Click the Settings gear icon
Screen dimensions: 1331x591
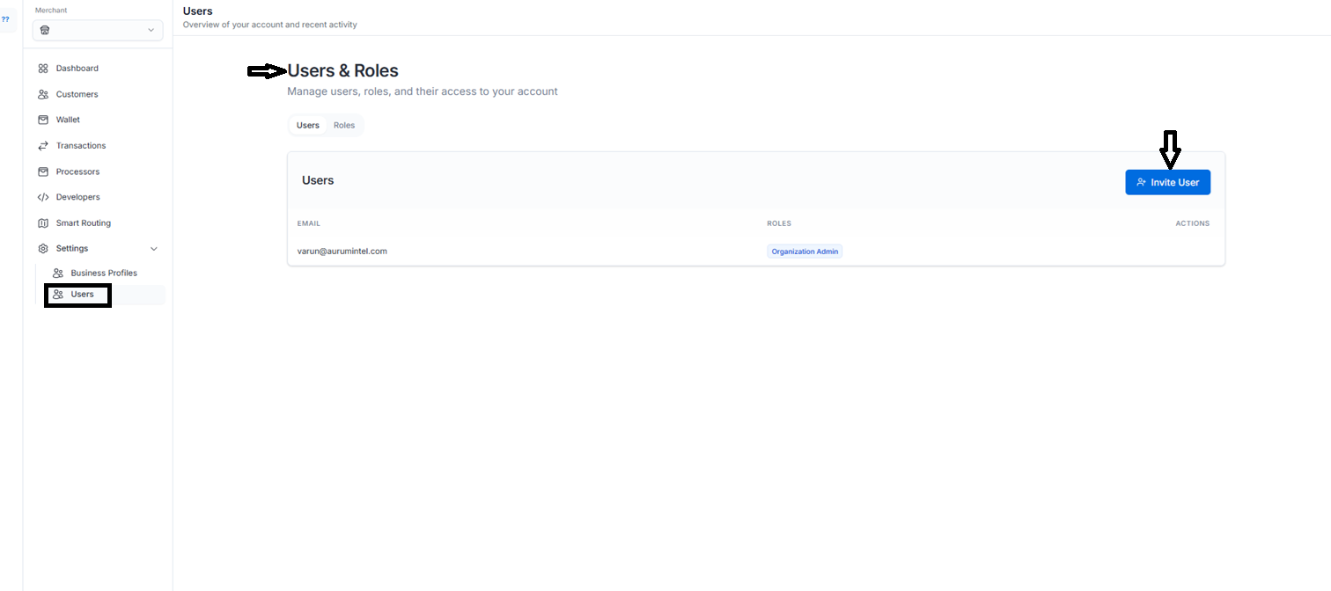[x=43, y=249]
